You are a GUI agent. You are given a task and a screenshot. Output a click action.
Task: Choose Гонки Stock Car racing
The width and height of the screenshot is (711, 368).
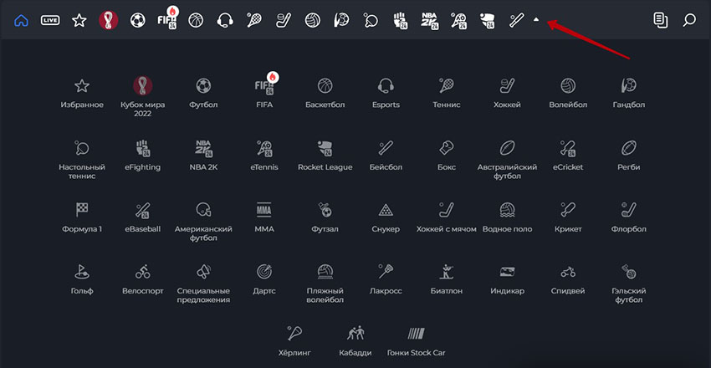(417, 341)
